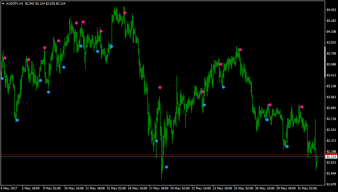Click the 82.114 current price label
Screen dimensions: 338x192
click(331, 157)
